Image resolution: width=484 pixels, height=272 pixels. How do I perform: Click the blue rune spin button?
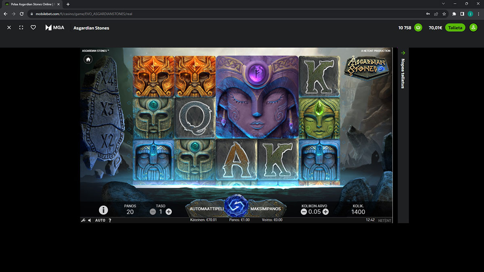pyautogui.click(x=237, y=206)
